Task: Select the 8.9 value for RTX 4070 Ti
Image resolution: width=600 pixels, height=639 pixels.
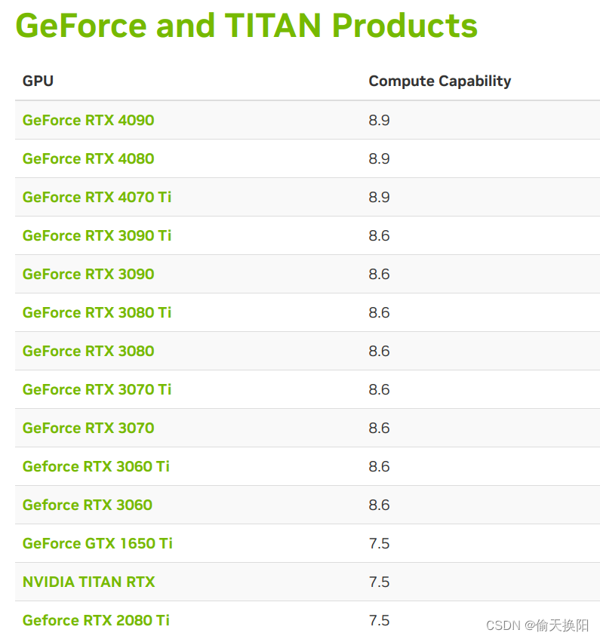Action: point(379,197)
